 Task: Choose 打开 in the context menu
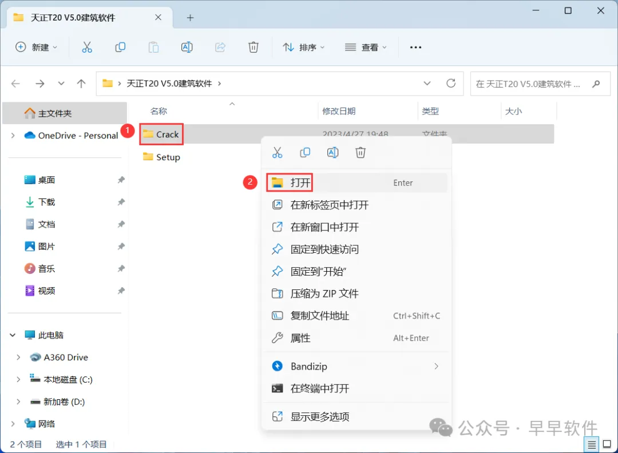(x=356, y=183)
